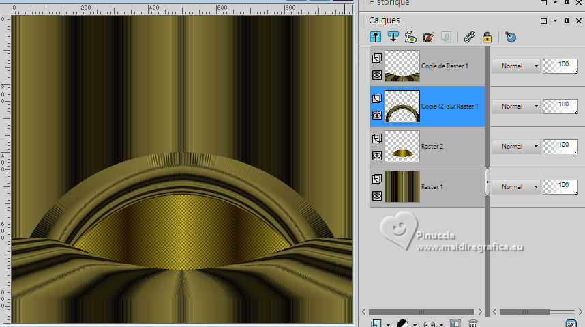This screenshot has width=585, height=327.
Task: Click the layer palette pane splitter arrow handle
Action: 487,182
